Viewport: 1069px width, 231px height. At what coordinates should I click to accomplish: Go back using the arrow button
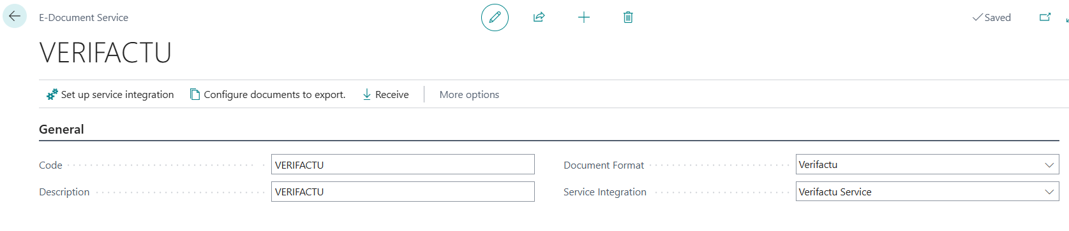click(x=15, y=17)
